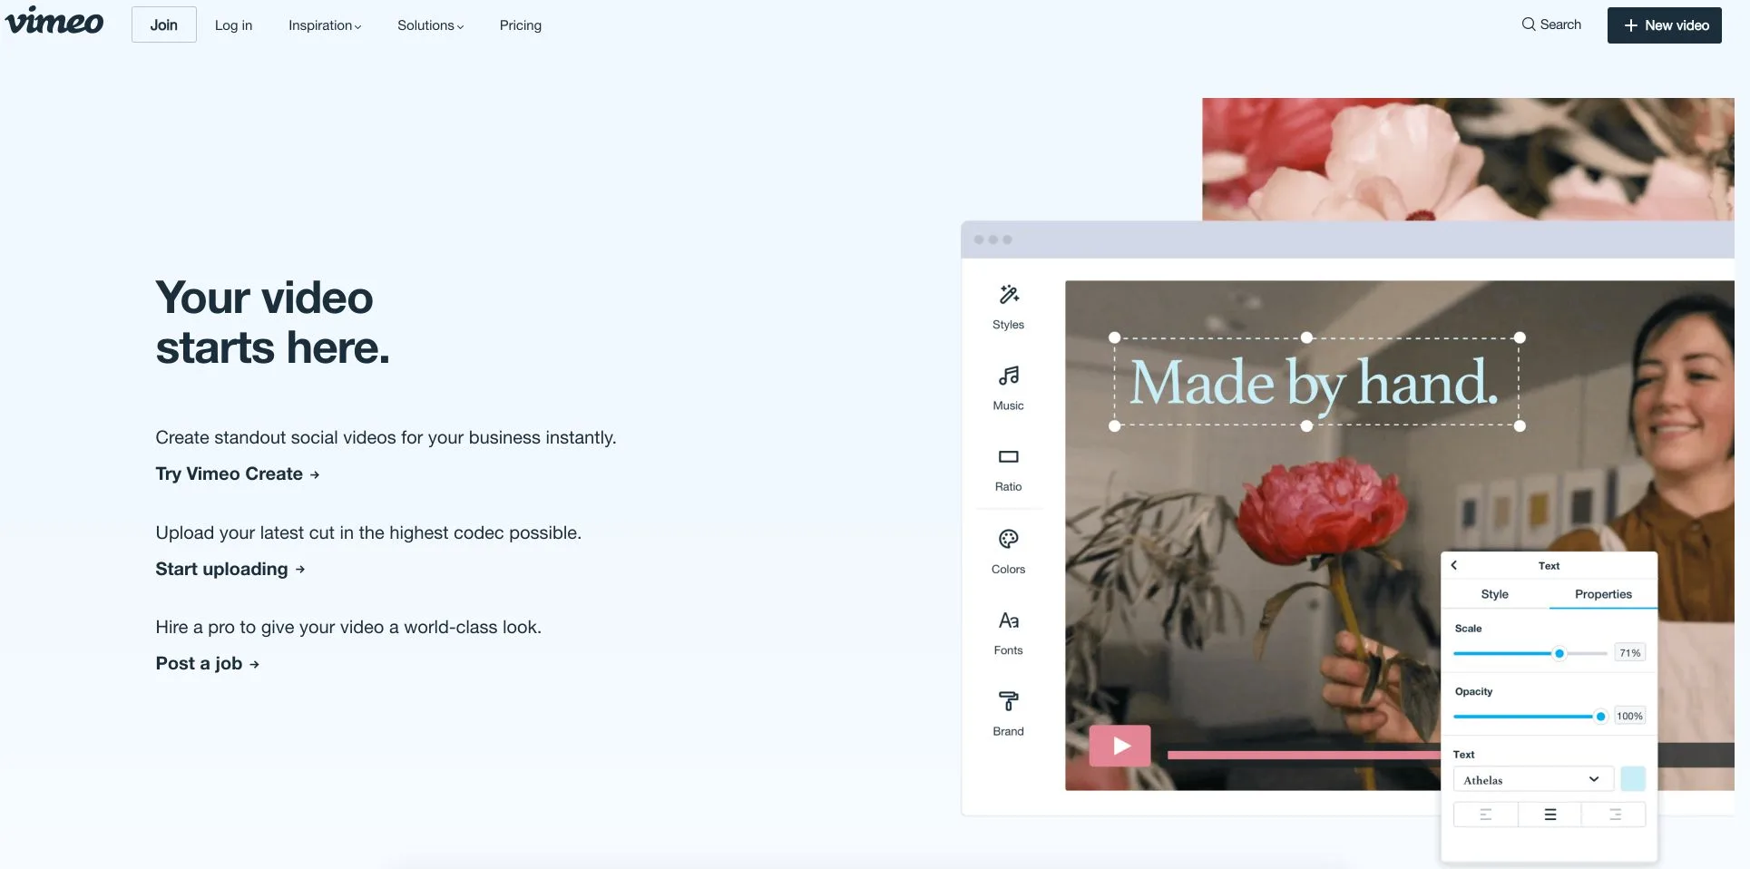Screen dimensions: 1750x869
Task: Follow the Start uploading link
Action: pyautogui.click(x=230, y=569)
